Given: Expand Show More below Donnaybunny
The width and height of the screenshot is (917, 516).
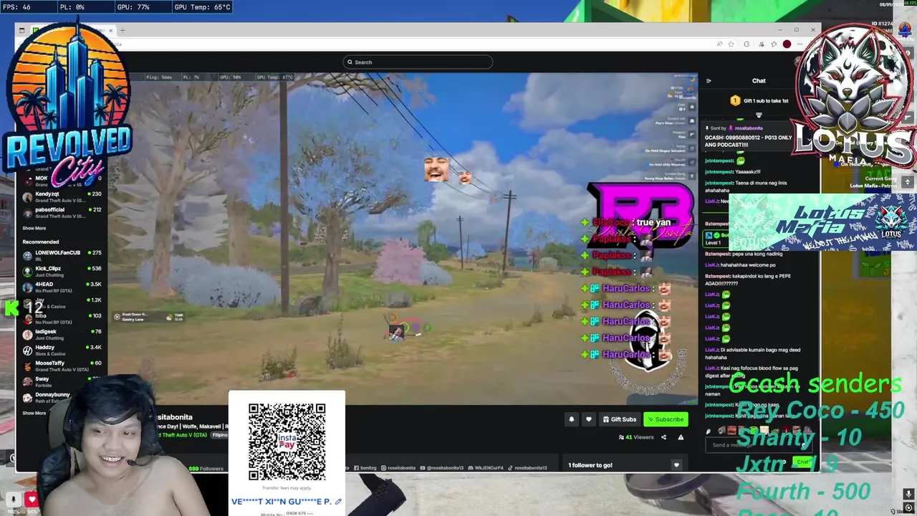Looking at the screenshot, I should [34, 413].
